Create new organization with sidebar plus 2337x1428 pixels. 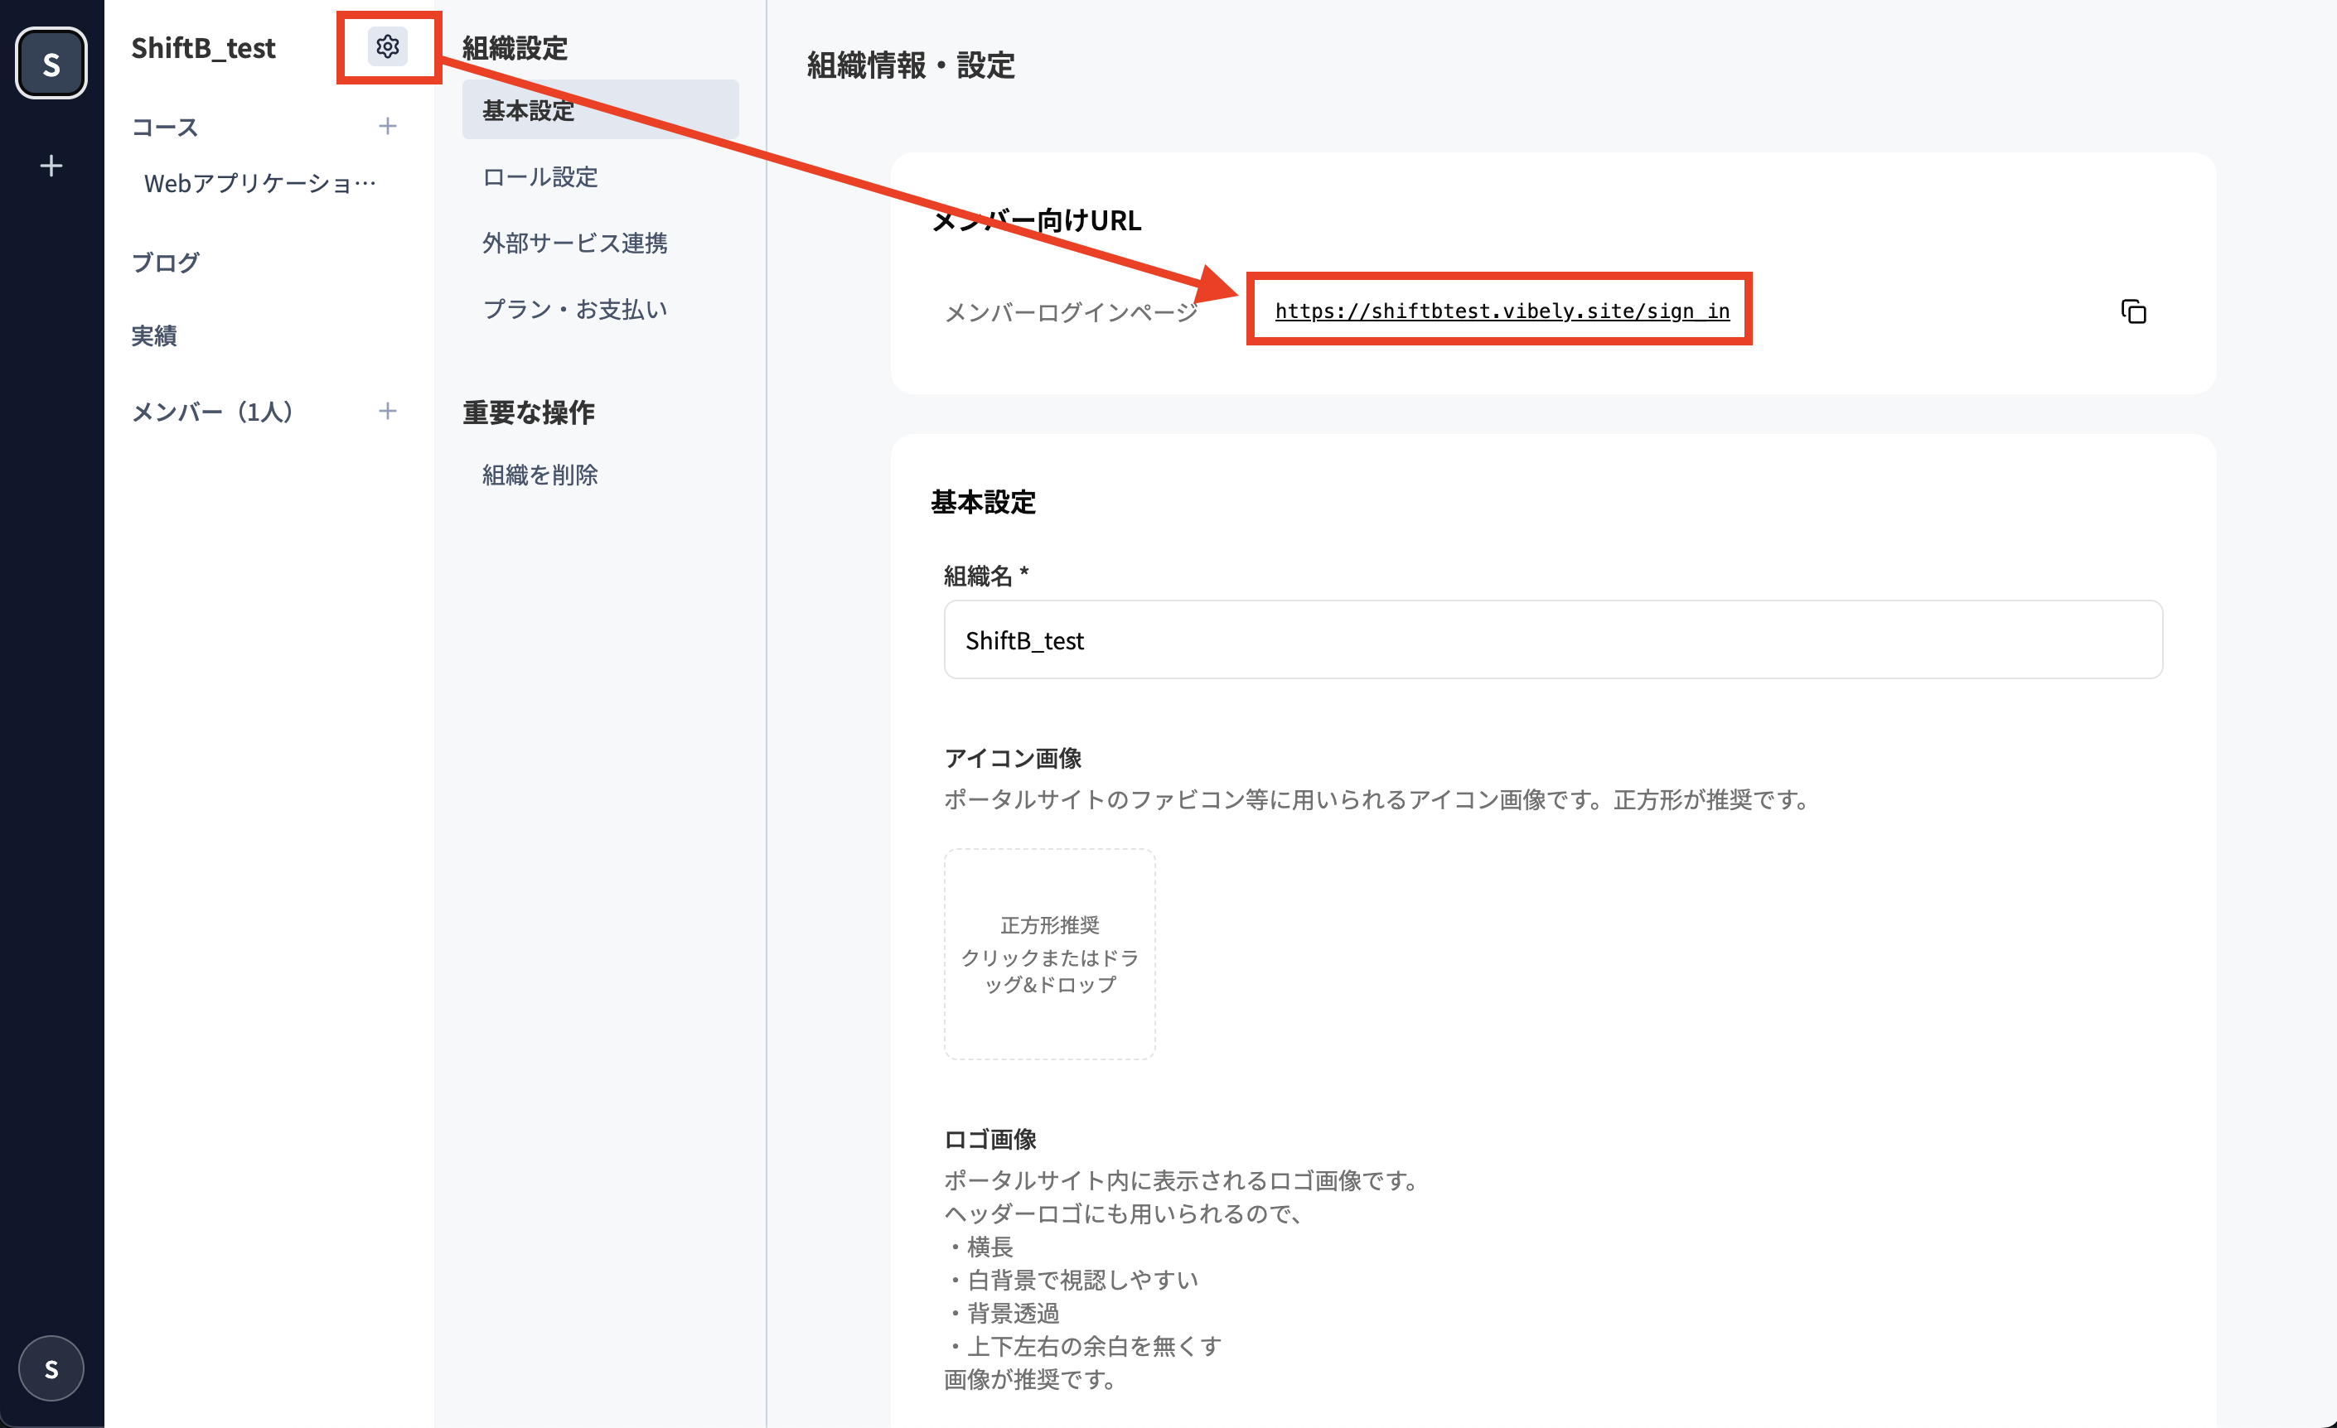(x=51, y=166)
